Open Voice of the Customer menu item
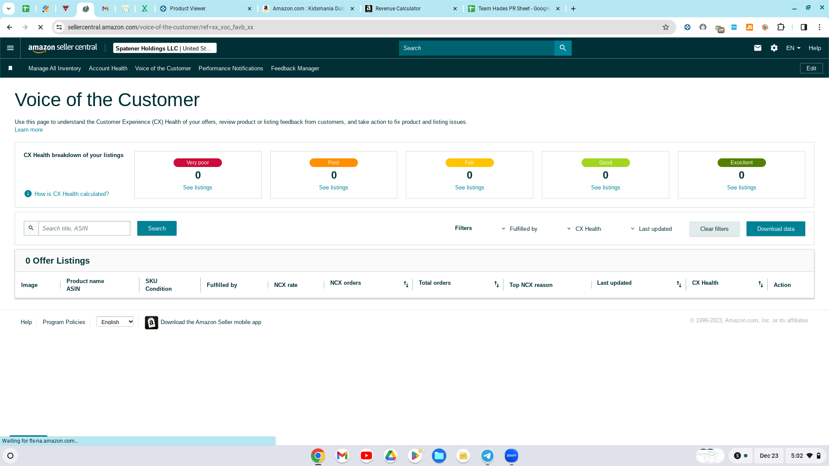The width and height of the screenshot is (829, 466). point(163,68)
